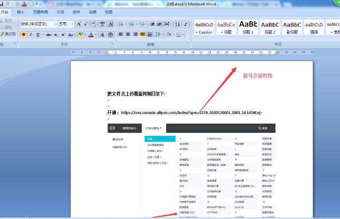Click the indent marker on the ruler
The width and height of the screenshot is (340, 219).
pyautogui.click(x=107, y=52)
